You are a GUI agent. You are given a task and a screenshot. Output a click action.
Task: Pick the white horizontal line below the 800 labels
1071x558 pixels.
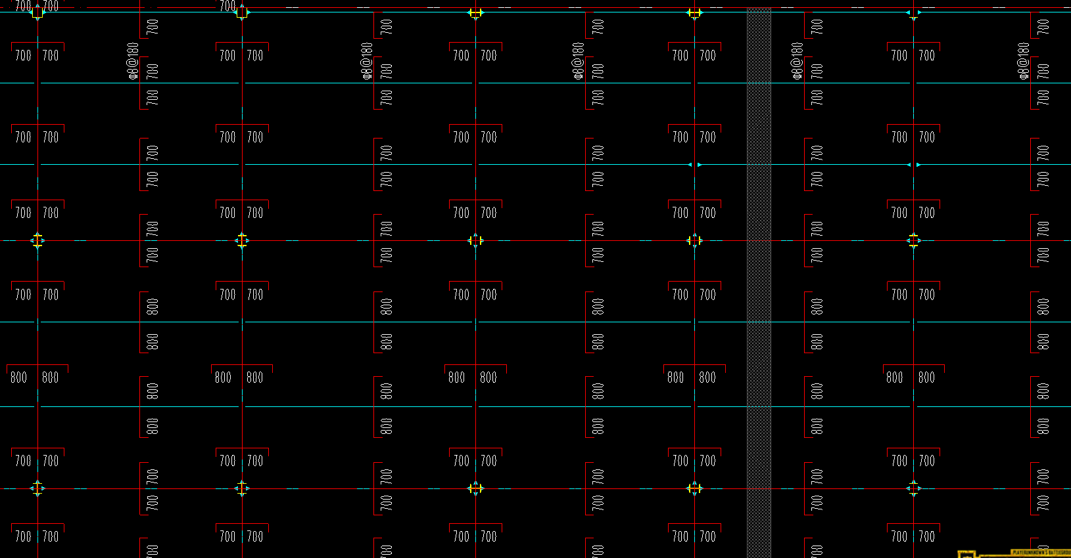535,407
